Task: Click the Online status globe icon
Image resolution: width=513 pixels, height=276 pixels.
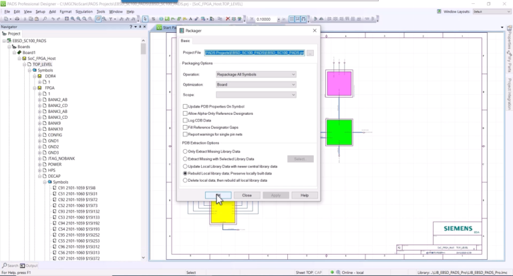Action: 338,272
